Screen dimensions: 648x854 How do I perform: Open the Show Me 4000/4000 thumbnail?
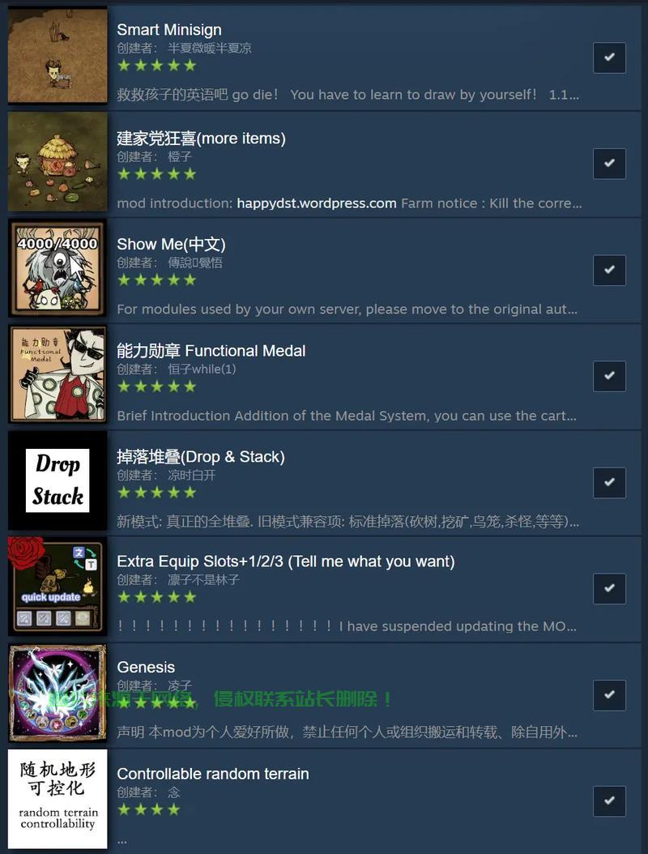coord(58,268)
